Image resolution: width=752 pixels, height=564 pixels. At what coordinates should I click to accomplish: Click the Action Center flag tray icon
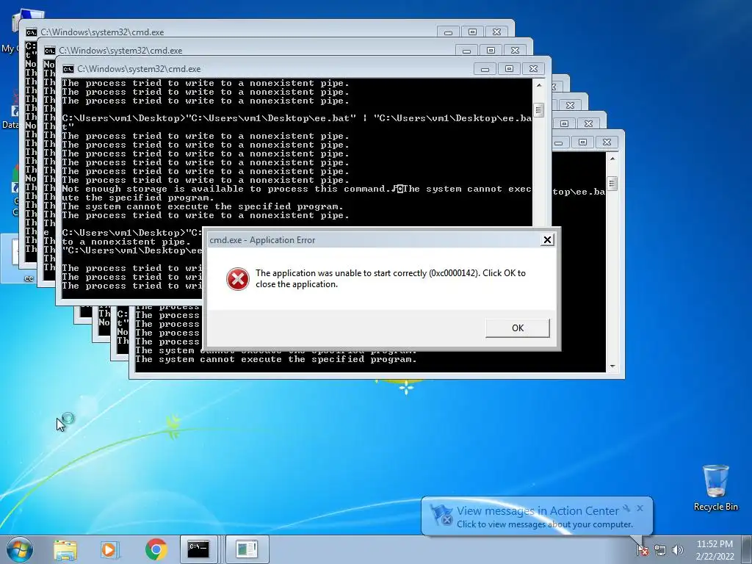point(642,549)
